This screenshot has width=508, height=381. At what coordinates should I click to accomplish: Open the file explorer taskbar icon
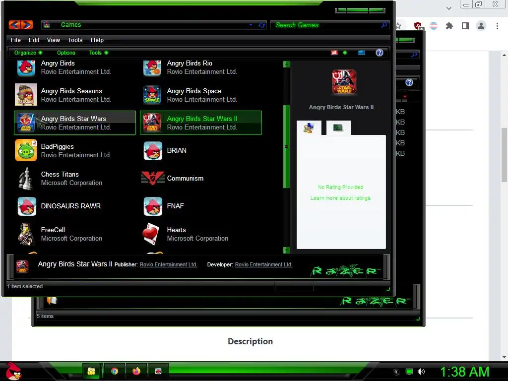[91, 371]
